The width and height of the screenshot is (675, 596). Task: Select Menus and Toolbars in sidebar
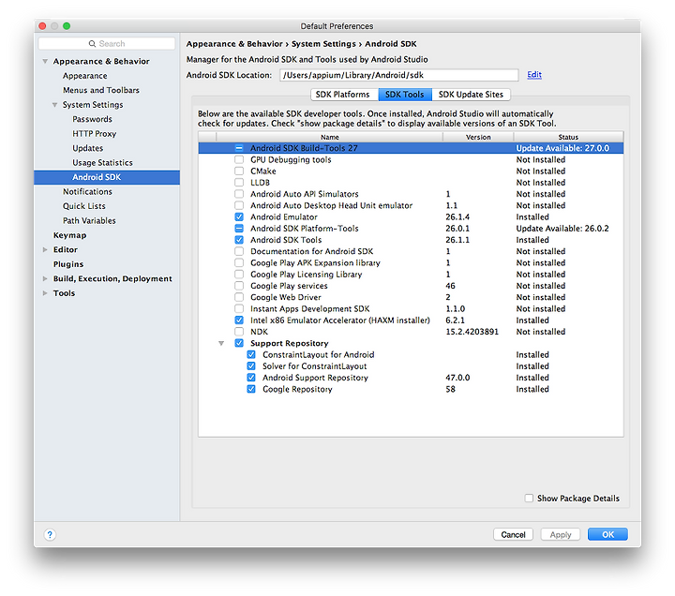point(101,90)
